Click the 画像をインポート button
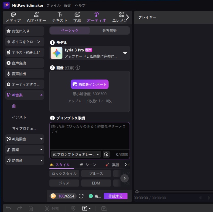This screenshot has height=212, width=213. (90, 84)
